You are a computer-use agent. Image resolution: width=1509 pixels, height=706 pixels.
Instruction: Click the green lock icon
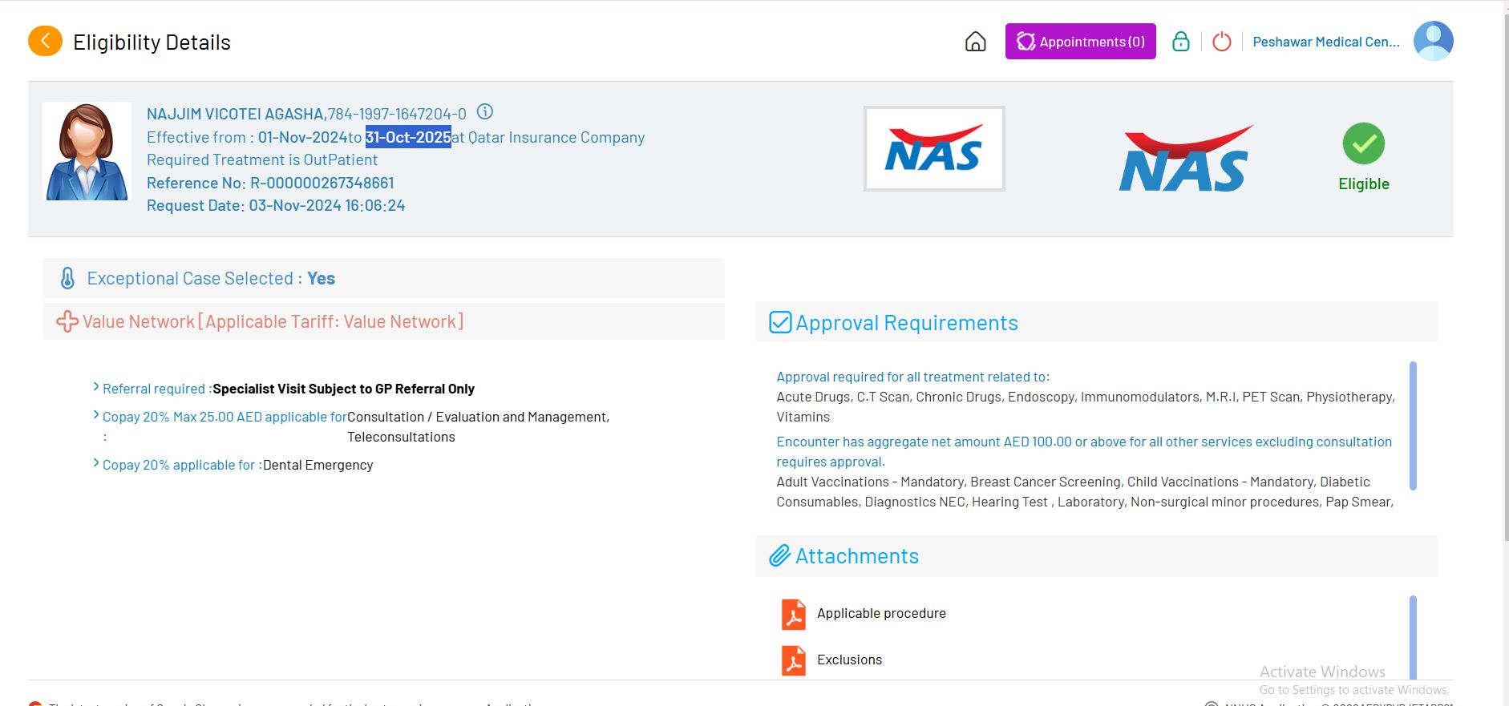tap(1180, 42)
